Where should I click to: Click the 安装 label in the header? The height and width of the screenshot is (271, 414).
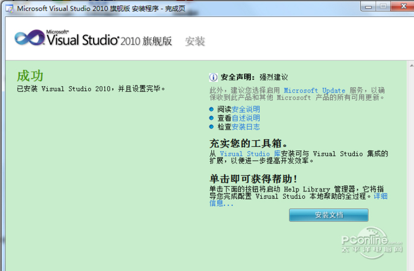195,42
